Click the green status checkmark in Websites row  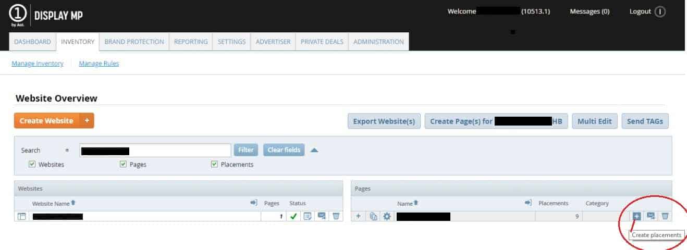click(x=294, y=216)
